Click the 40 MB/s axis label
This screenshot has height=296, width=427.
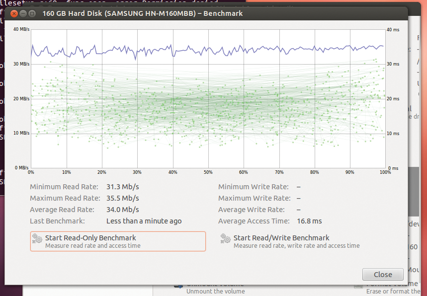21,29
